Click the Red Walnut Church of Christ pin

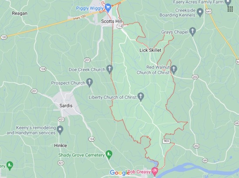(174, 70)
